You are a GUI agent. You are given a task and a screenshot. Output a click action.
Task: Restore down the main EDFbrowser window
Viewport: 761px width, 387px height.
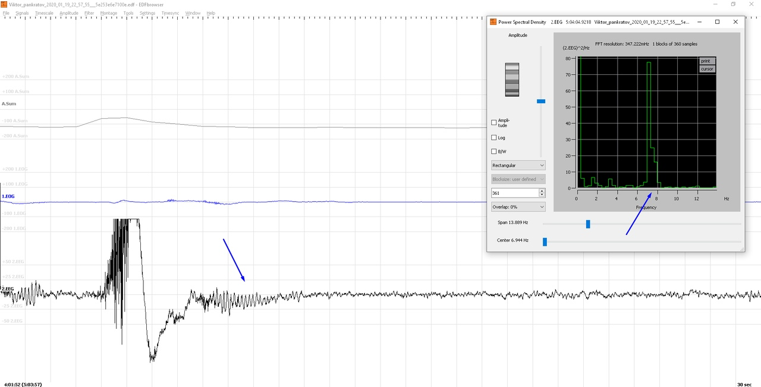coord(733,4)
